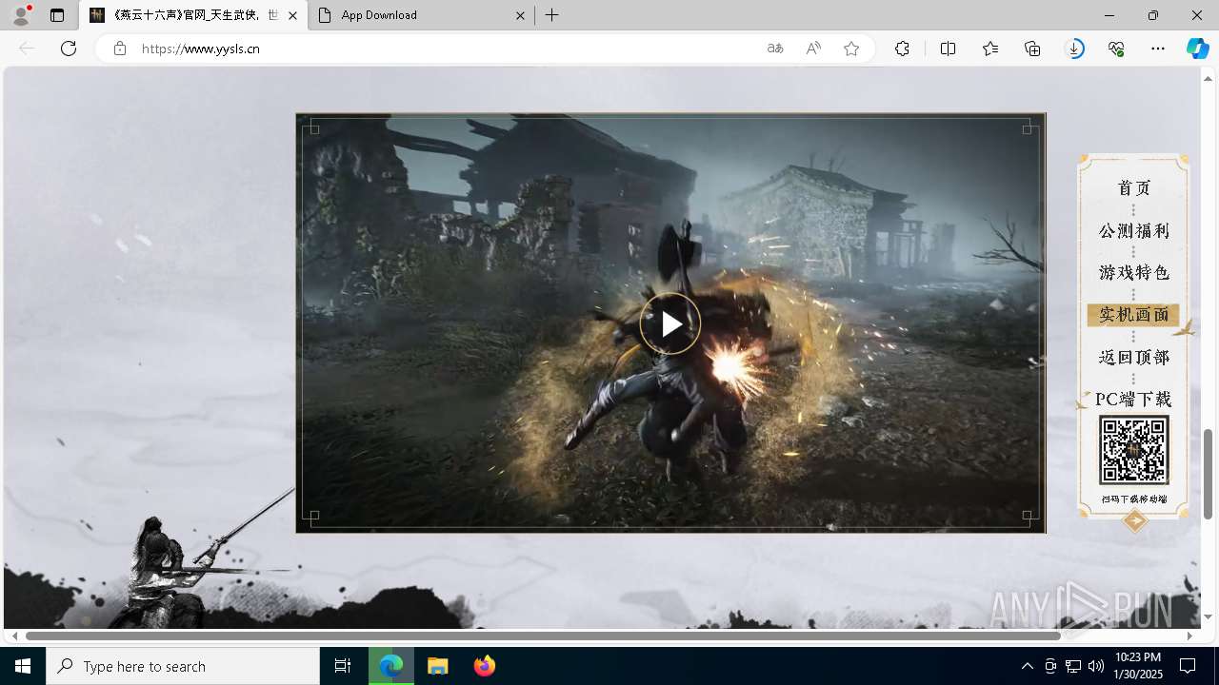Open the Favorites list icon
This screenshot has width=1219, height=685.
click(990, 49)
